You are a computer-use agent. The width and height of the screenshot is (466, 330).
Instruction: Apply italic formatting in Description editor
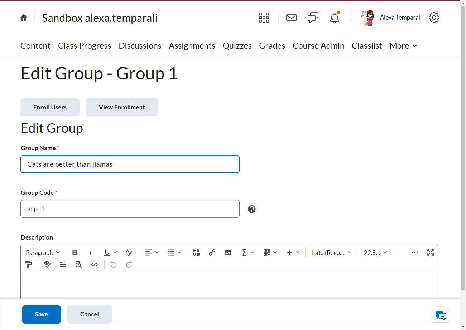coord(91,253)
